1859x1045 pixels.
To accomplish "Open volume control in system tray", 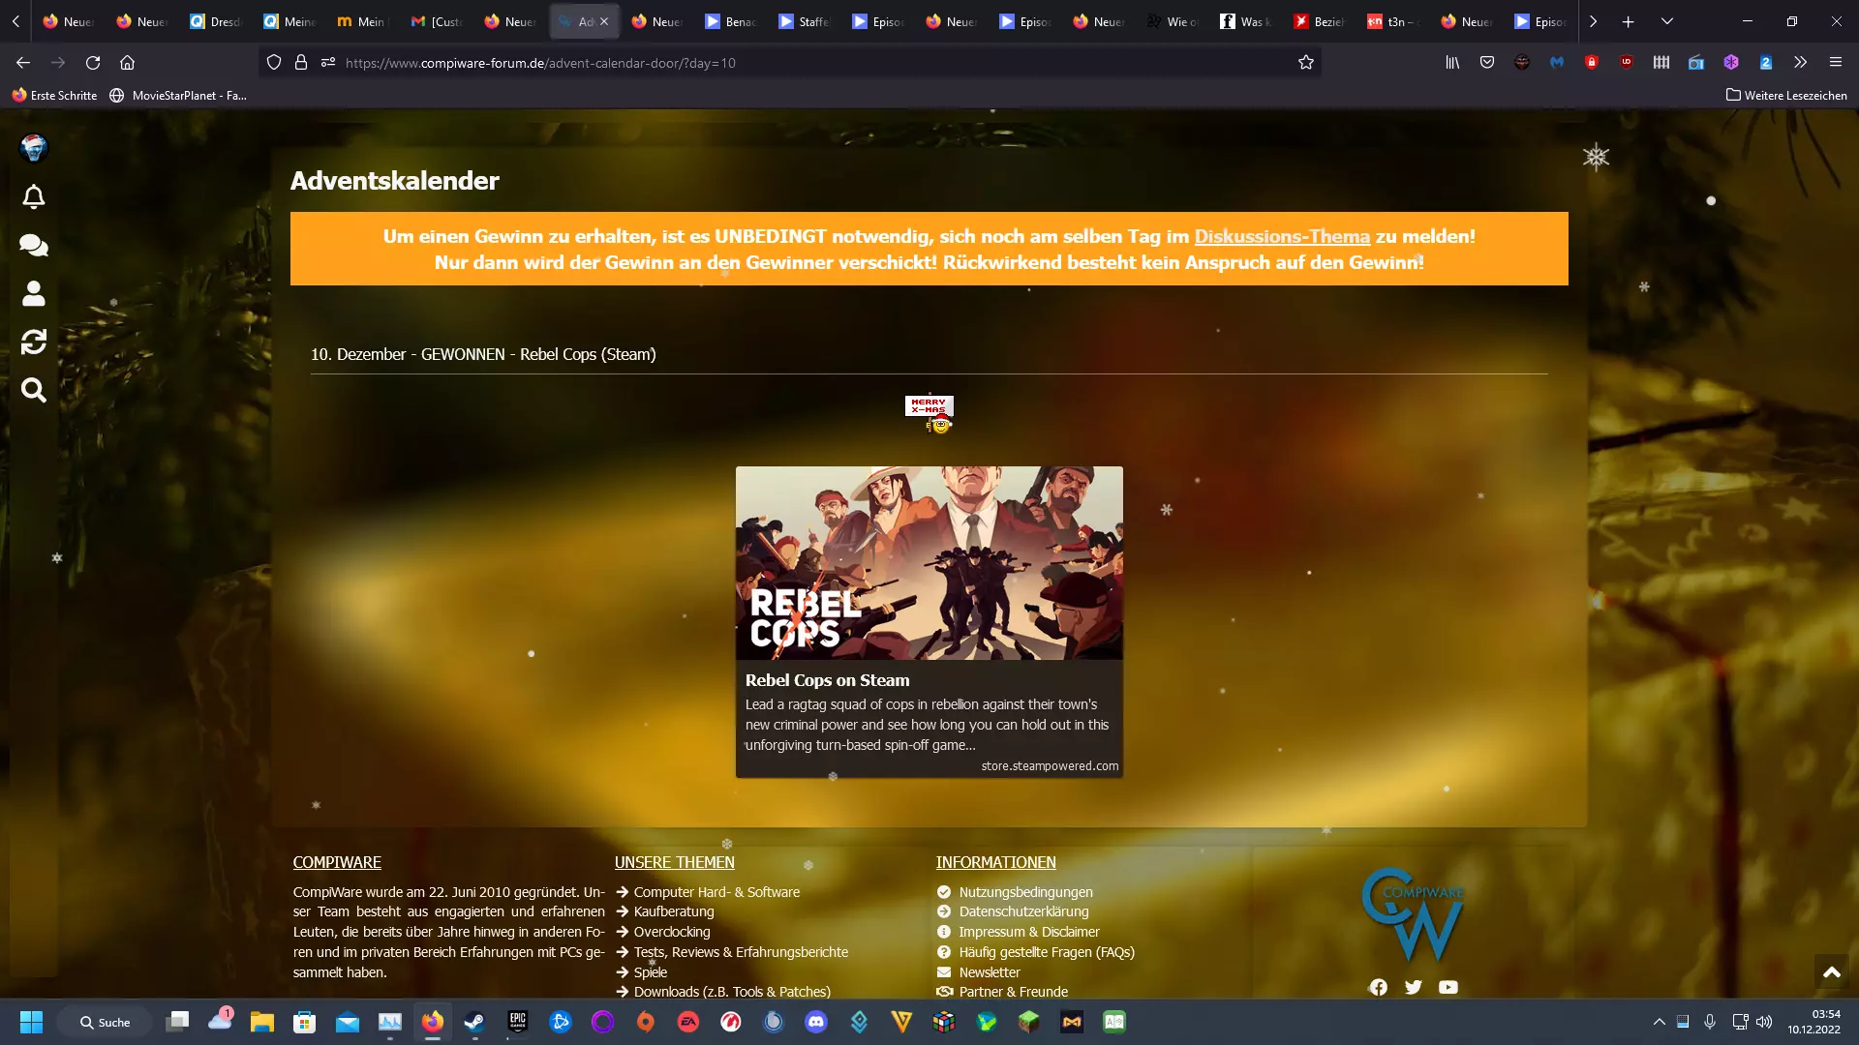I will 1764,1022.
